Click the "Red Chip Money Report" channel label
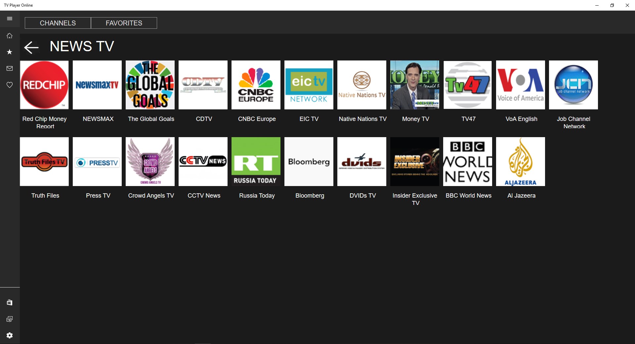Screen dimensions: 635x344 coord(45,123)
